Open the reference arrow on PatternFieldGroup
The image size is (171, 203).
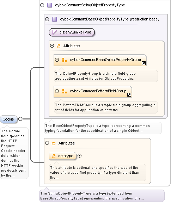129,95
